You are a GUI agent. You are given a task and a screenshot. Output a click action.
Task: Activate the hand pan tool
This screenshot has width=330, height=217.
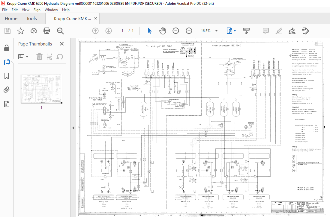[x=163, y=31]
